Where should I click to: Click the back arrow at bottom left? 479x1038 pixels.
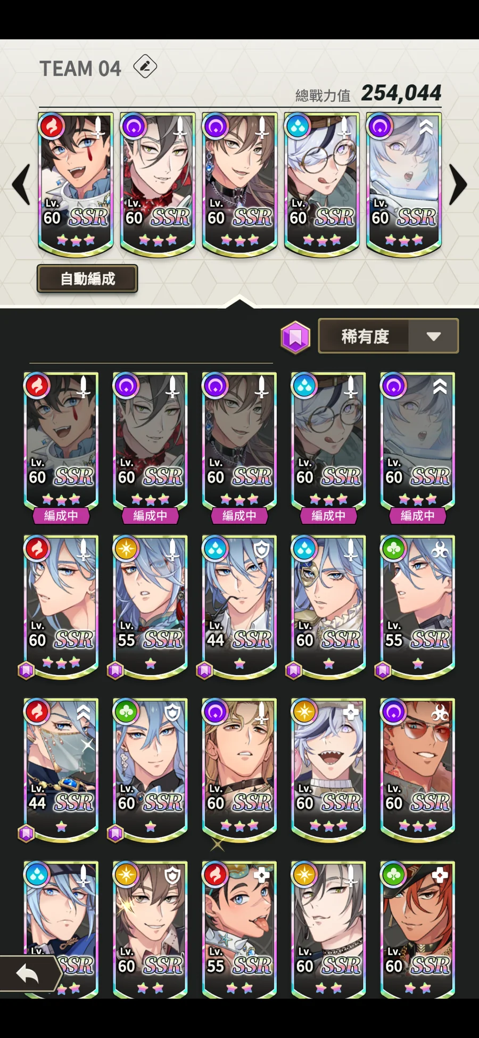[x=28, y=974]
